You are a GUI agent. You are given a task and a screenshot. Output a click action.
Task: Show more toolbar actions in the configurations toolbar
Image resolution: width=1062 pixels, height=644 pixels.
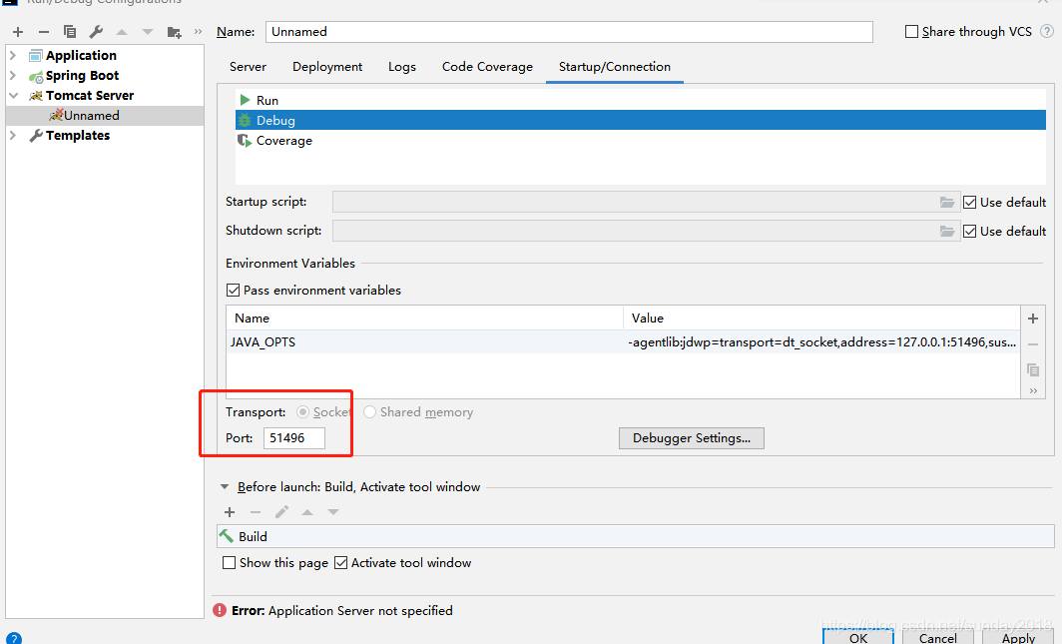(x=198, y=31)
